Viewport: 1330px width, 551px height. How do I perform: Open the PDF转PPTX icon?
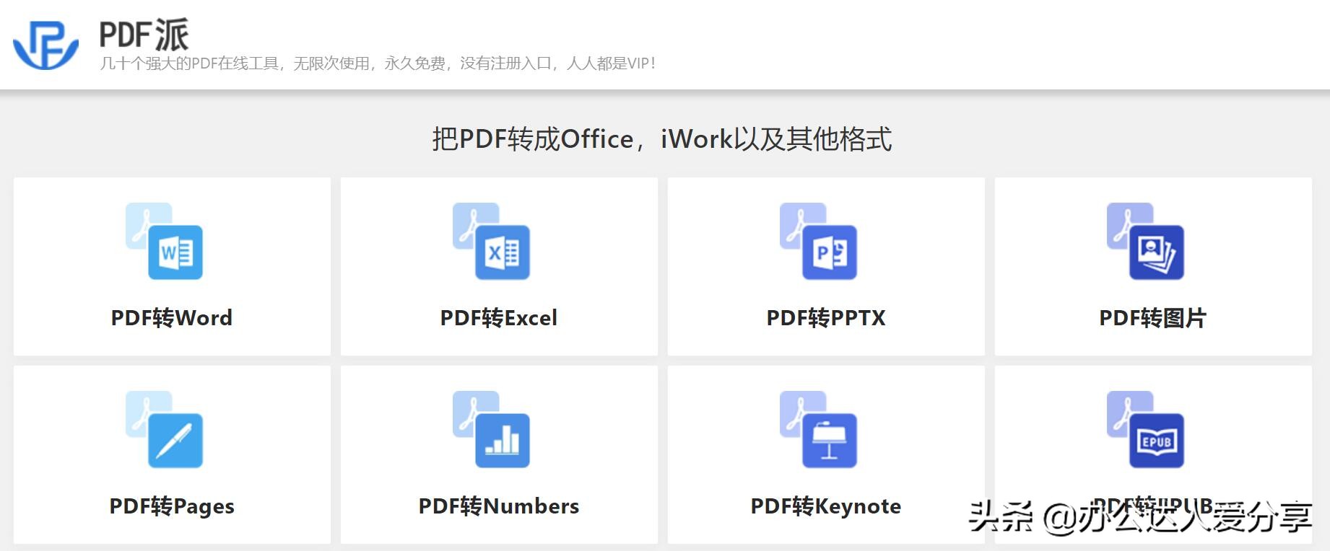[819, 241]
